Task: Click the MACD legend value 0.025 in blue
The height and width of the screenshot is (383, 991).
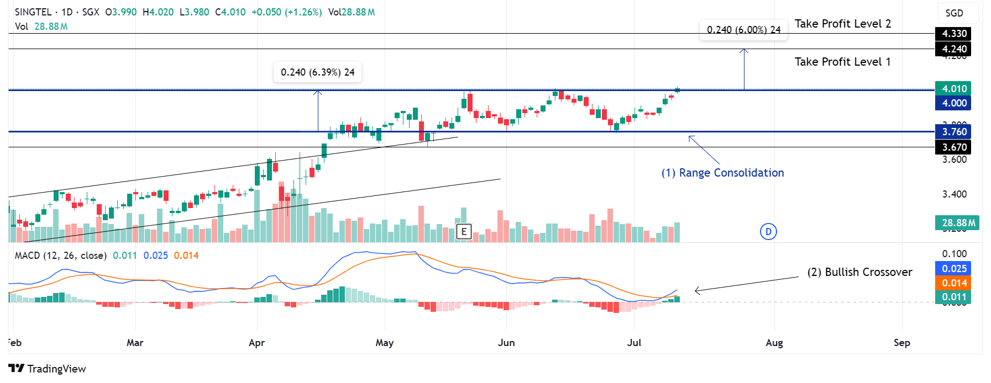Action: coord(156,256)
